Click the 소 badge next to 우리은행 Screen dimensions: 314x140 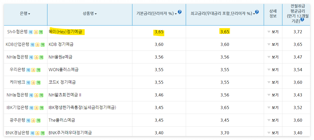coord(33,70)
